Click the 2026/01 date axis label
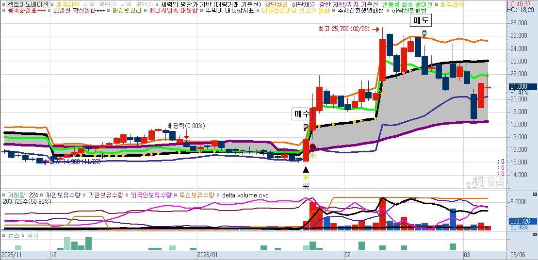The image size is (538, 260). (x=208, y=255)
